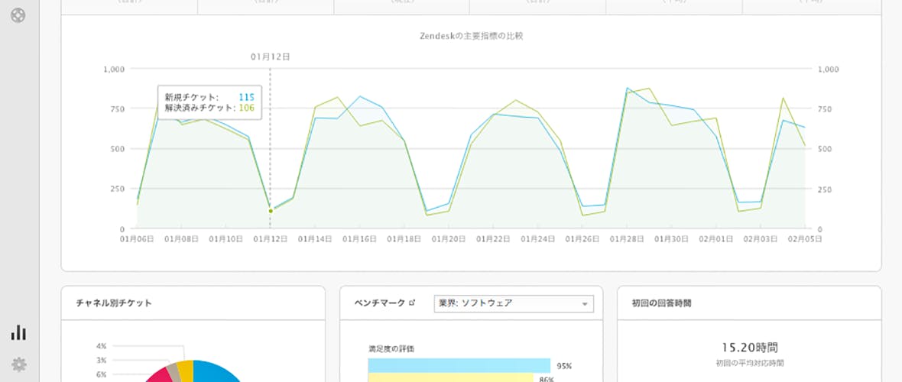The width and height of the screenshot is (902, 382).
Task: Click the lifebuoy help icon in sidebar
Action: pos(18,15)
